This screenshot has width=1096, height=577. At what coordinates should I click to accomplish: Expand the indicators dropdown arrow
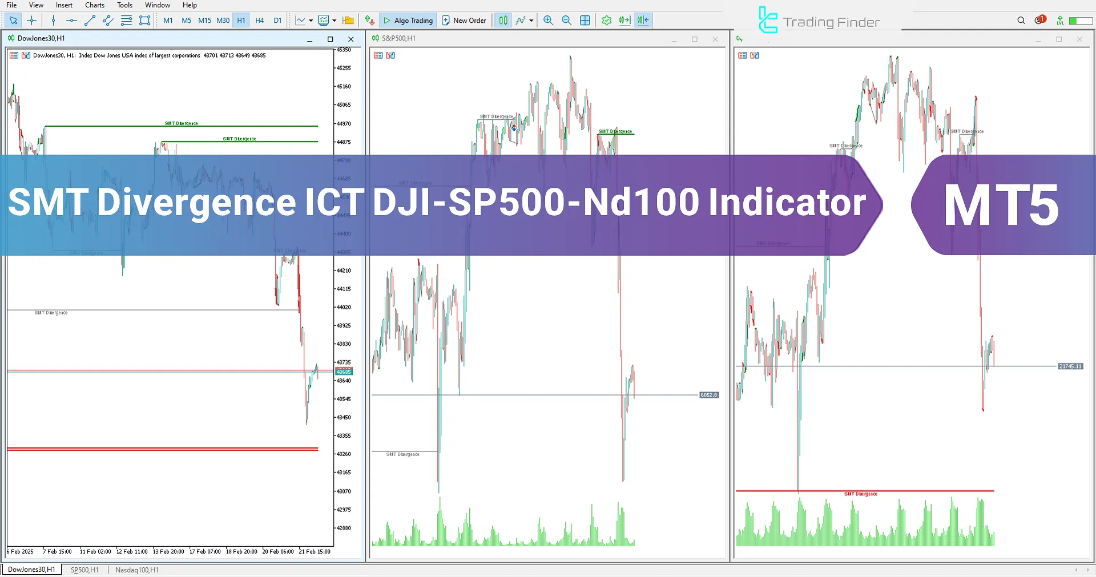coord(531,21)
